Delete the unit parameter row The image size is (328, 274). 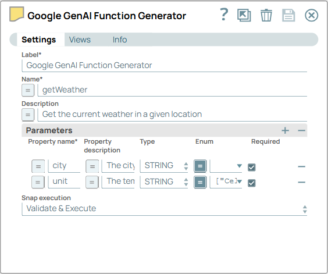tap(301, 182)
